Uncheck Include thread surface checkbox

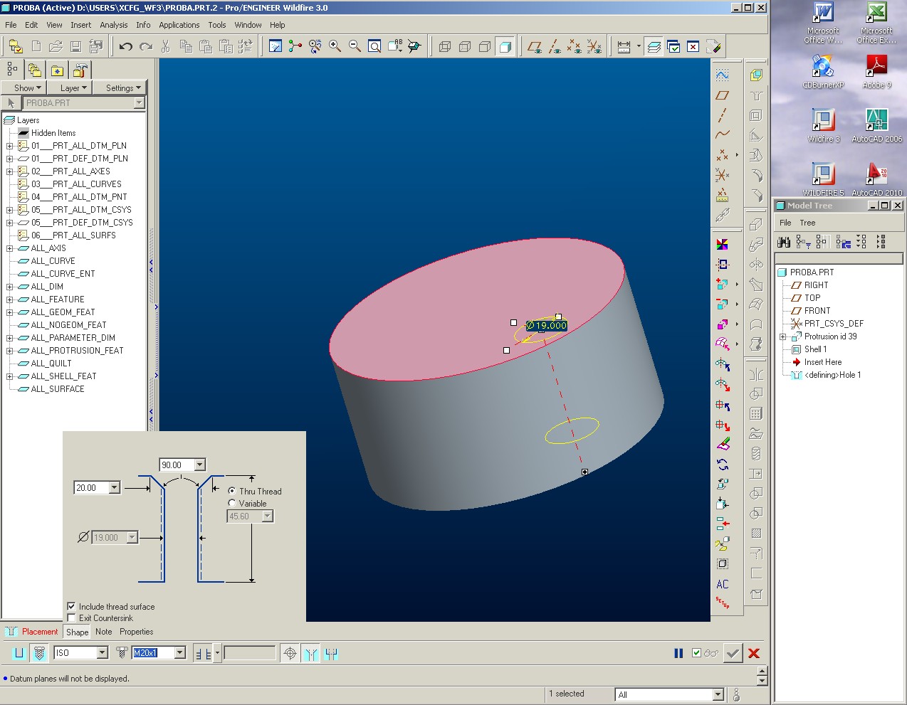point(71,607)
